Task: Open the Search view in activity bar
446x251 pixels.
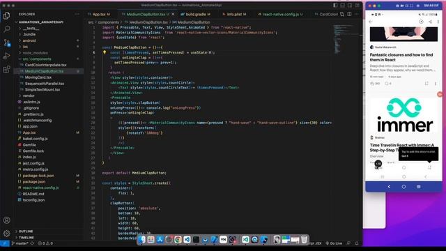Action: pyautogui.click(x=6, y=29)
